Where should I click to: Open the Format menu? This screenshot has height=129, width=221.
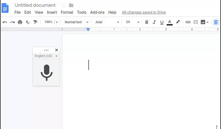pyautogui.click(x=67, y=12)
